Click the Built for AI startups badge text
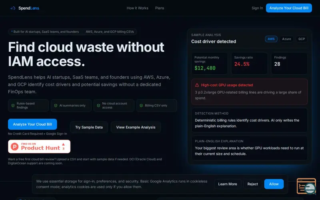 click(x=46, y=32)
